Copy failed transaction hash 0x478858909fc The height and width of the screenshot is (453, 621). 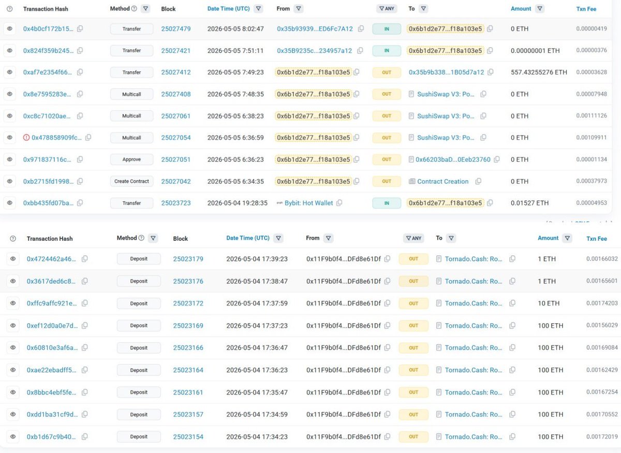[88, 138]
